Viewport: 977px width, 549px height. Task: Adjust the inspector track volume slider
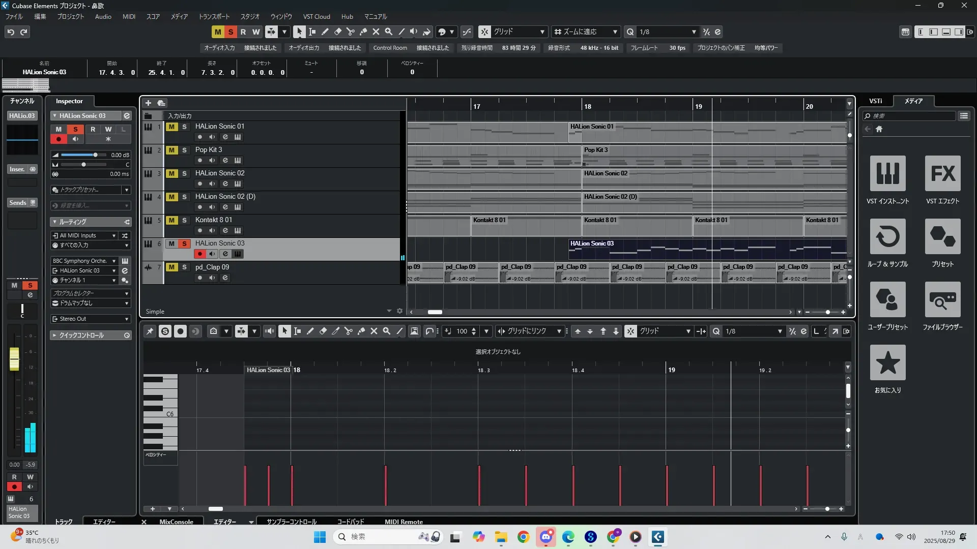tap(95, 155)
